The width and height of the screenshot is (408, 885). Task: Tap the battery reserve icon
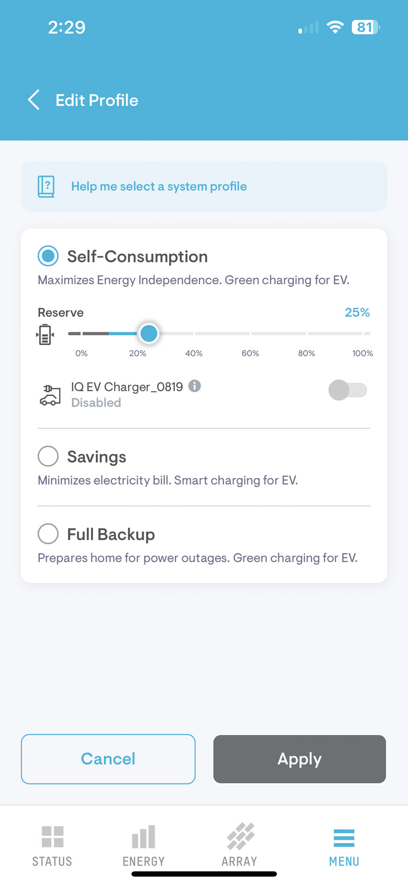pyautogui.click(x=45, y=335)
